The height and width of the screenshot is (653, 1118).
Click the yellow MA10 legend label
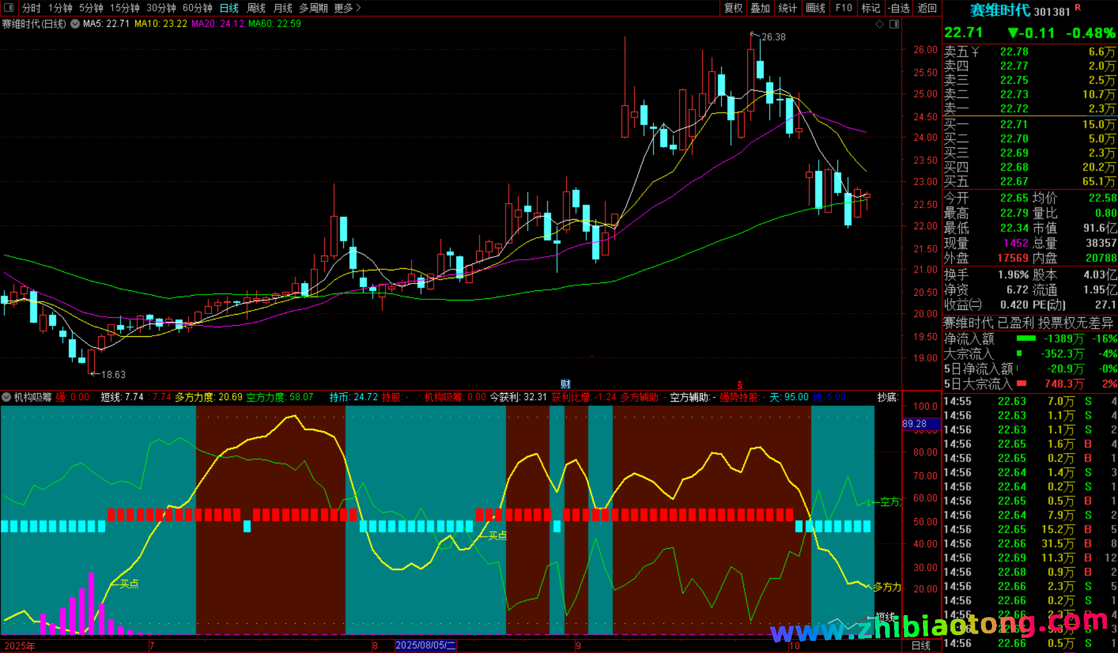[x=160, y=24]
